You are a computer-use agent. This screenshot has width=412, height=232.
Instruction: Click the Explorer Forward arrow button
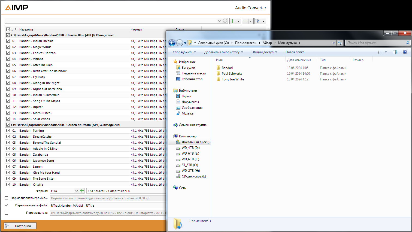(180, 43)
